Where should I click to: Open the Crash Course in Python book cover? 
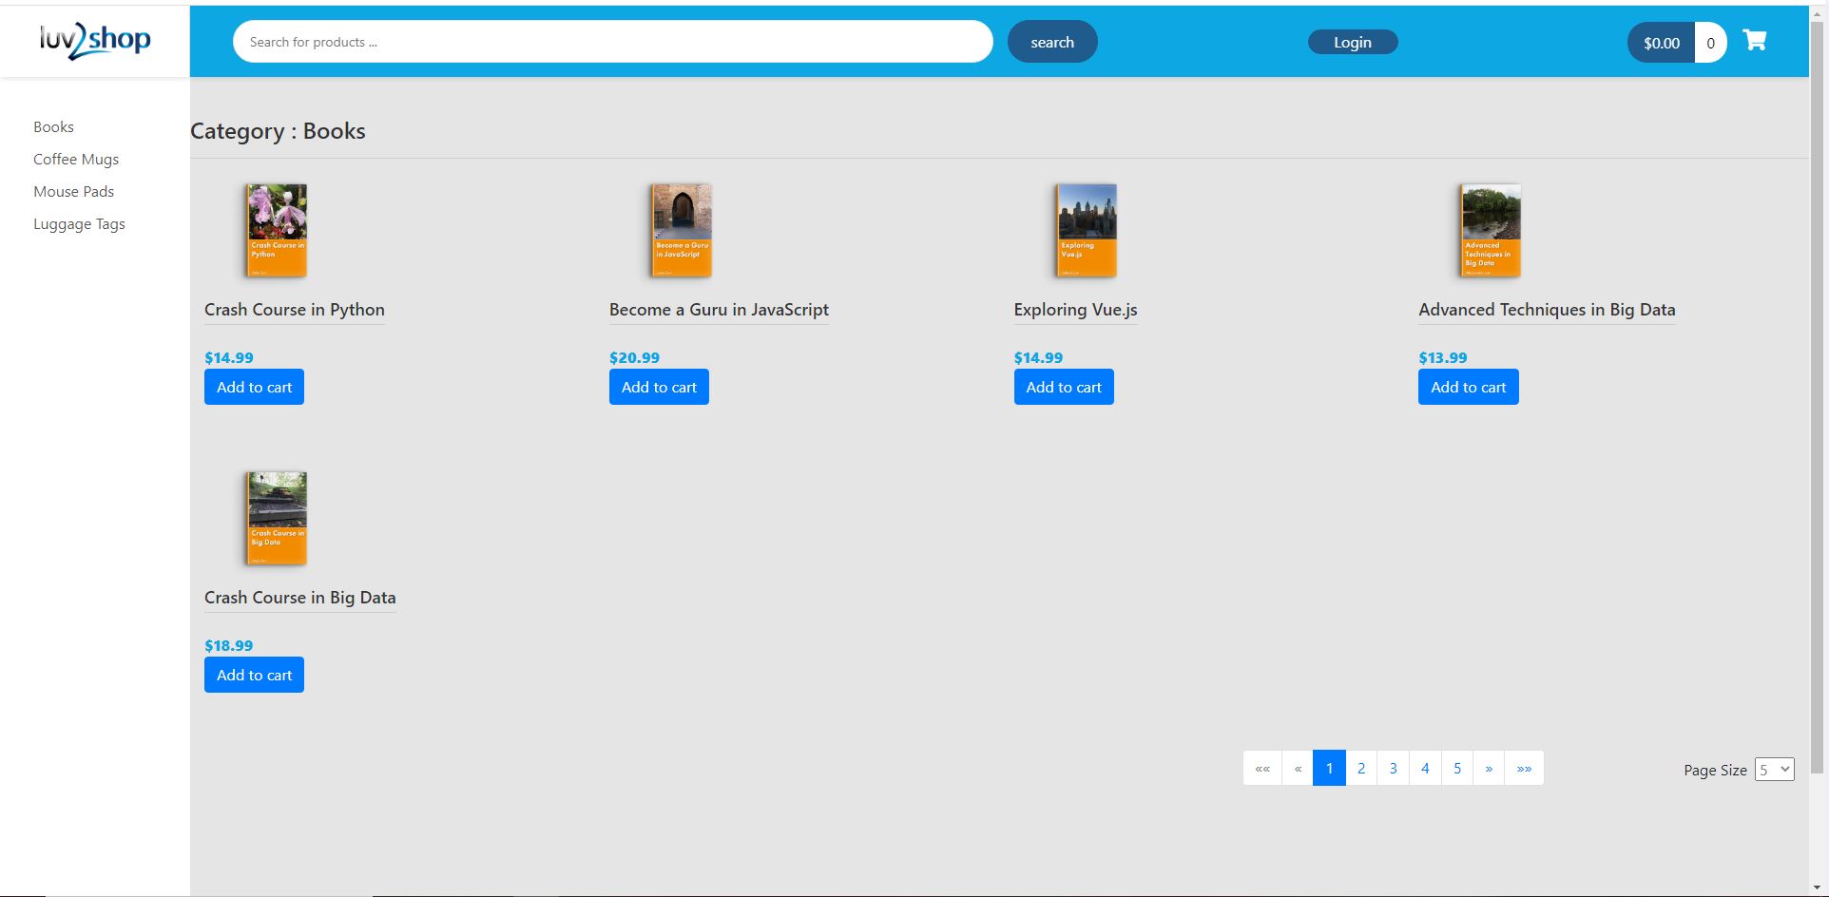click(277, 231)
